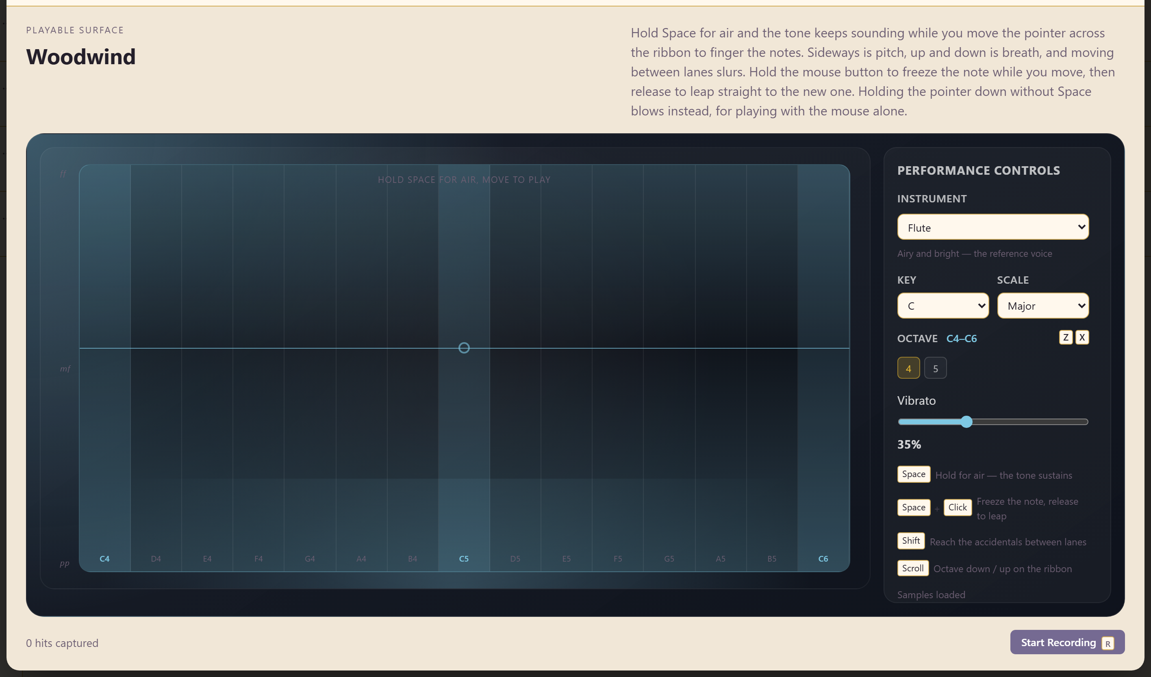Viewport: 1151px width, 677px height.
Task: Click the X octave-up key button
Action: [x=1082, y=338]
